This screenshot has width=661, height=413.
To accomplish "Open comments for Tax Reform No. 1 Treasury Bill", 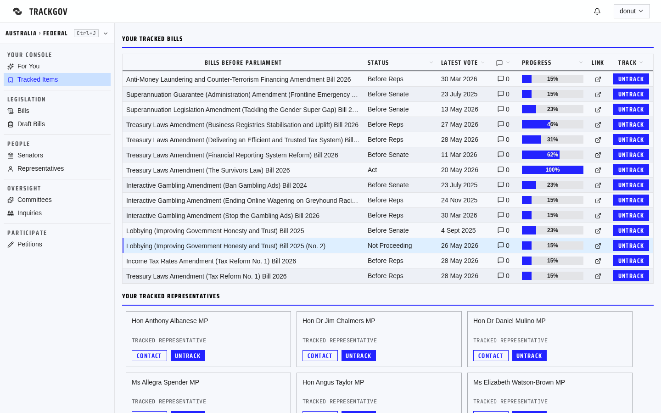I will coord(504,276).
